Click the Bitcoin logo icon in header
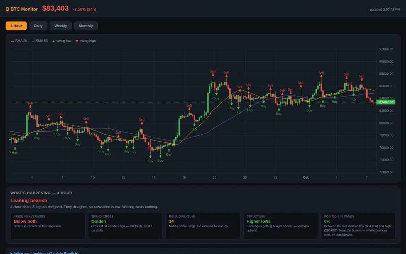 pos(7,9)
